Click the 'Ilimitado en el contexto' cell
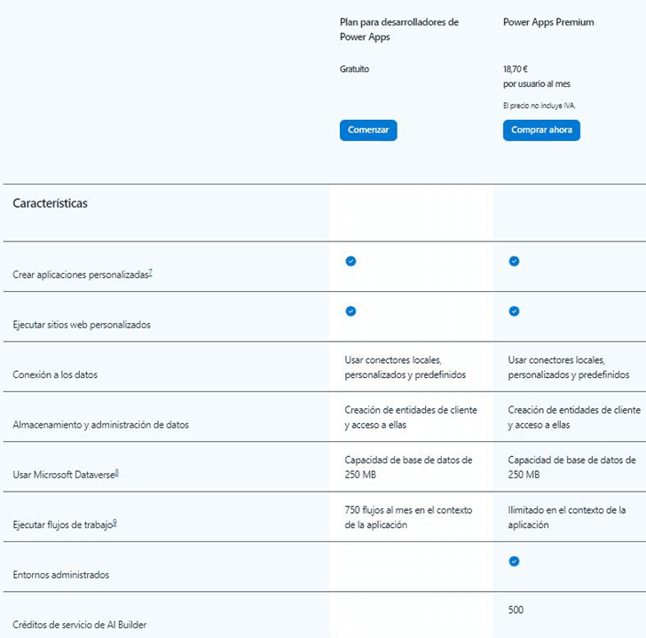This screenshot has height=638, width=646. (567, 517)
